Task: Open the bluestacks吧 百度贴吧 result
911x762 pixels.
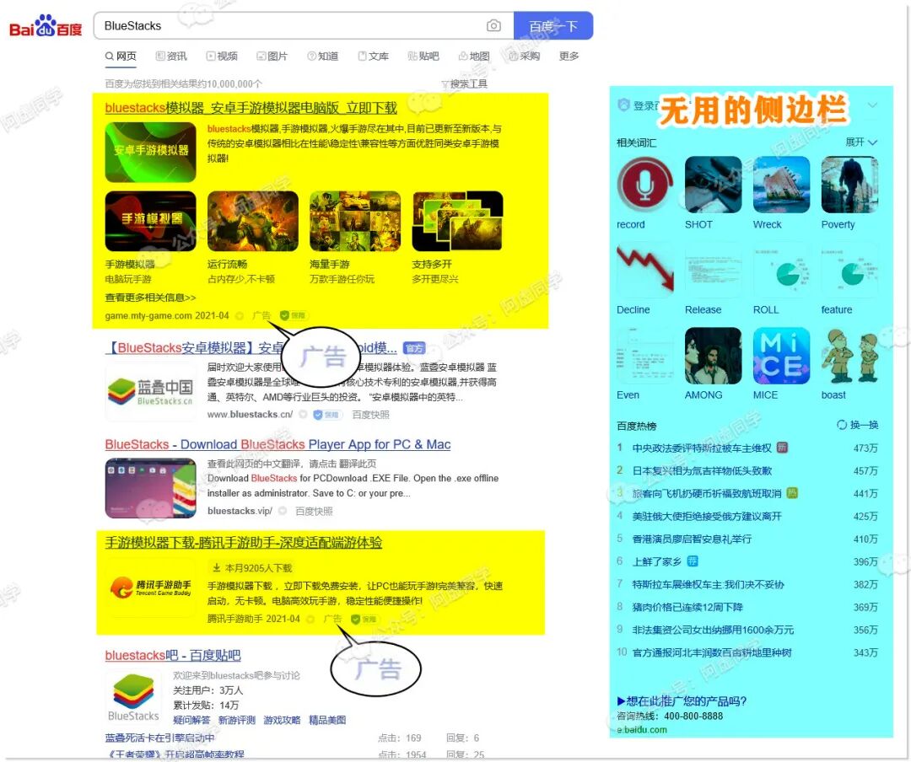Action: [173, 655]
